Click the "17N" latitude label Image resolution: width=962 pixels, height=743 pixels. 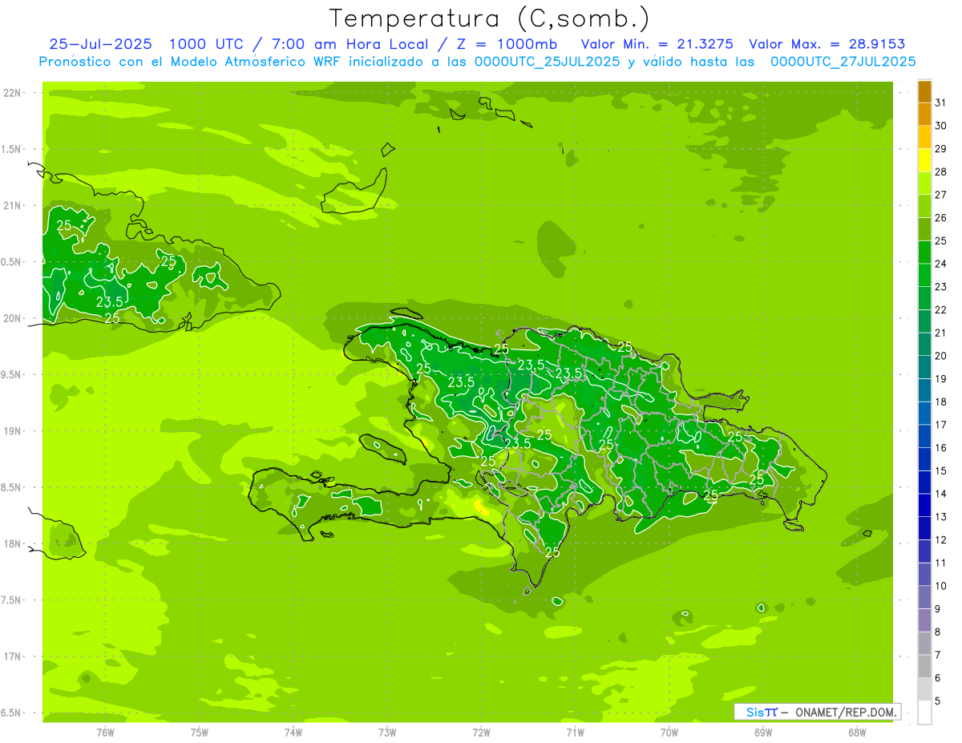[x=13, y=656]
